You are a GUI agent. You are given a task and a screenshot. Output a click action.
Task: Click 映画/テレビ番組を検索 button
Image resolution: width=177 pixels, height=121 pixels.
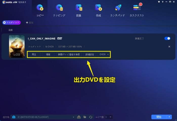pos(69,54)
